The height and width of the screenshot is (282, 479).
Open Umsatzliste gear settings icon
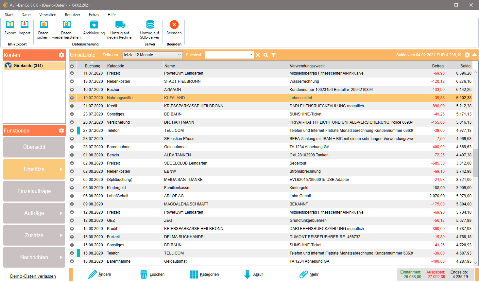tap(467, 55)
